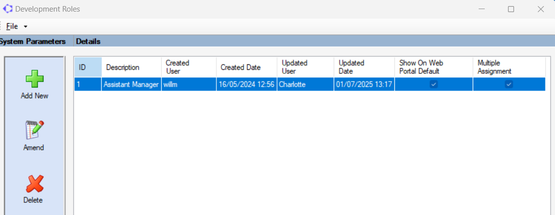The height and width of the screenshot is (215, 555).
Task: Select the Assistant Manager row description cell
Action: [x=131, y=84]
